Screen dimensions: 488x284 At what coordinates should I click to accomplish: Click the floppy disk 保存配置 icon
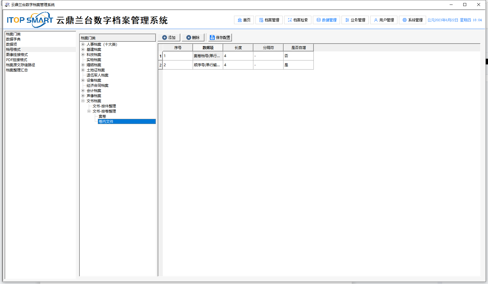[x=212, y=38]
